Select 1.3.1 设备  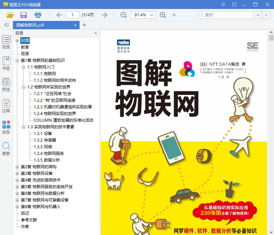coord(43,134)
